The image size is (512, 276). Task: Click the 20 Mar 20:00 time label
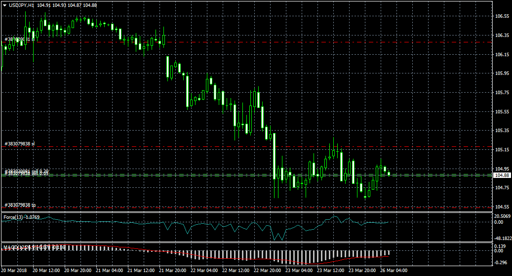tap(78, 271)
